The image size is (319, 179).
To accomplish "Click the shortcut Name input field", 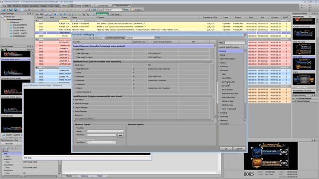I will click(x=105, y=131).
